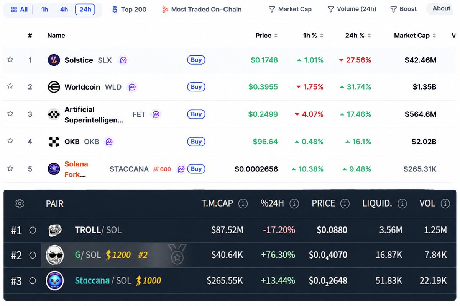This screenshot has height=306, width=460.
Task: Star Artificial Superintelligence row for watchlist
Action: (x=10, y=114)
